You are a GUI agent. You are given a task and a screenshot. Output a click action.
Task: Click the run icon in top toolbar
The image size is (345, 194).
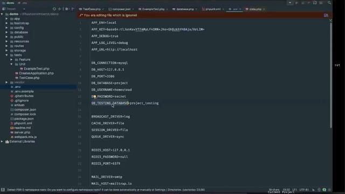(x=296, y=3)
